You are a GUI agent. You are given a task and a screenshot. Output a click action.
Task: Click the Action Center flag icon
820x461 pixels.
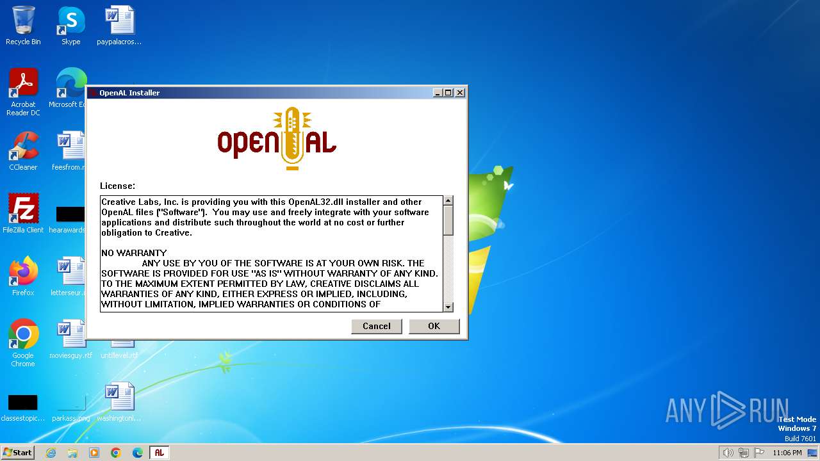(759, 453)
